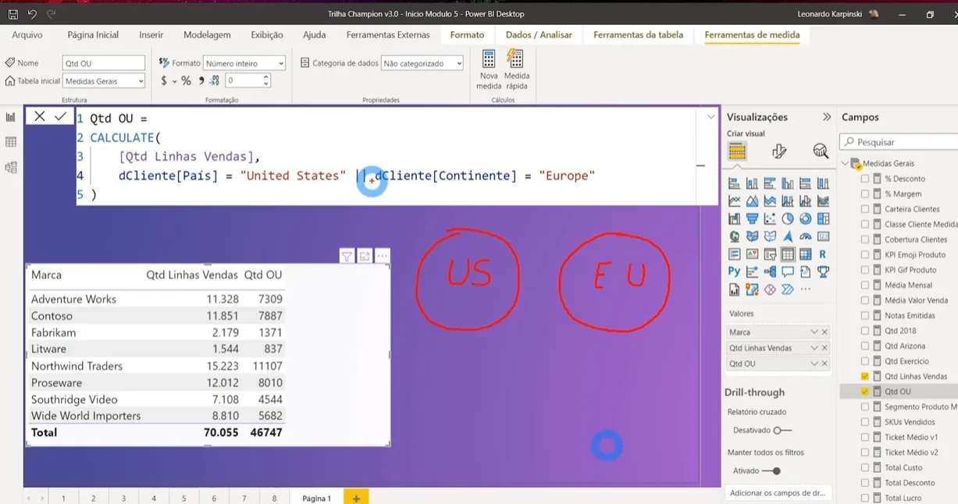958x504 pixels.
Task: Save the file using the floppy disk icon
Action: click(x=13, y=14)
